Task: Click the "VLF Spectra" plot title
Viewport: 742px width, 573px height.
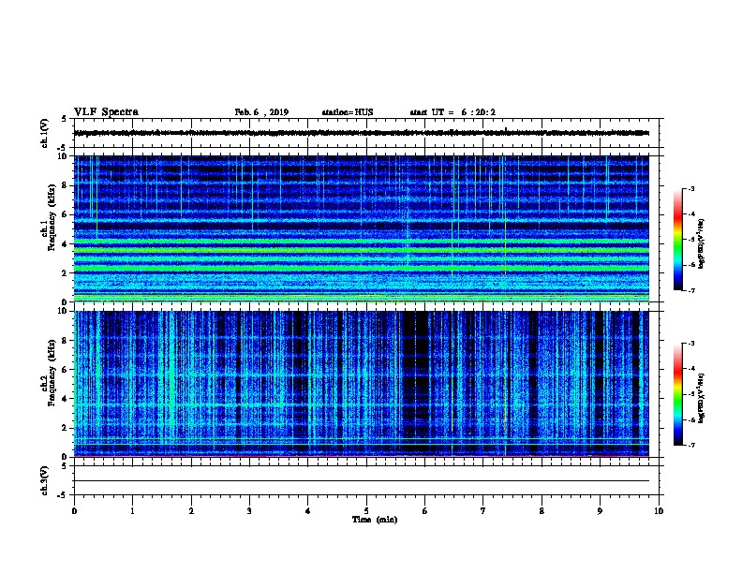Action: pos(106,112)
